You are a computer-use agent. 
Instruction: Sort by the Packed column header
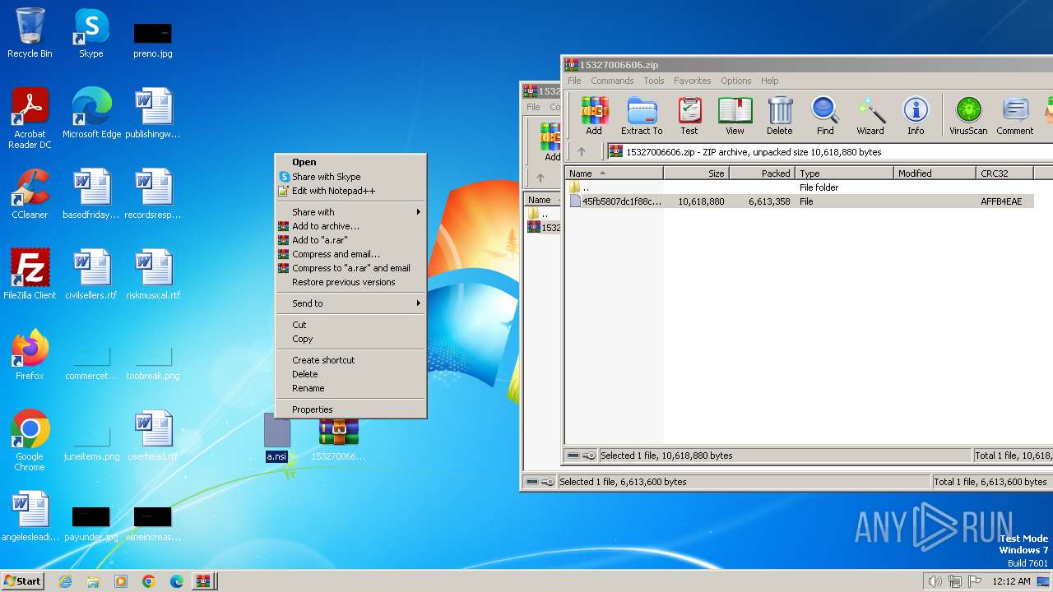762,173
